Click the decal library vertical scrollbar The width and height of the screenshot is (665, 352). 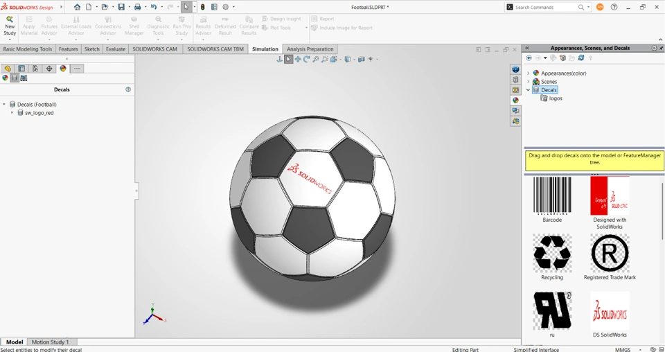pos(662,211)
